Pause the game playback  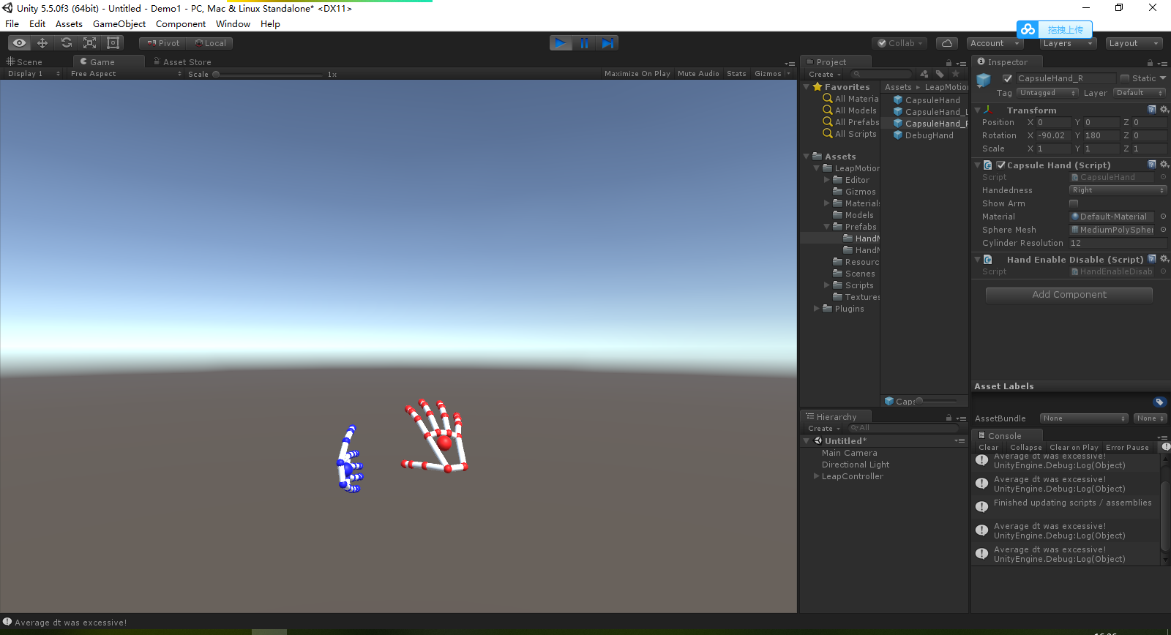point(584,43)
